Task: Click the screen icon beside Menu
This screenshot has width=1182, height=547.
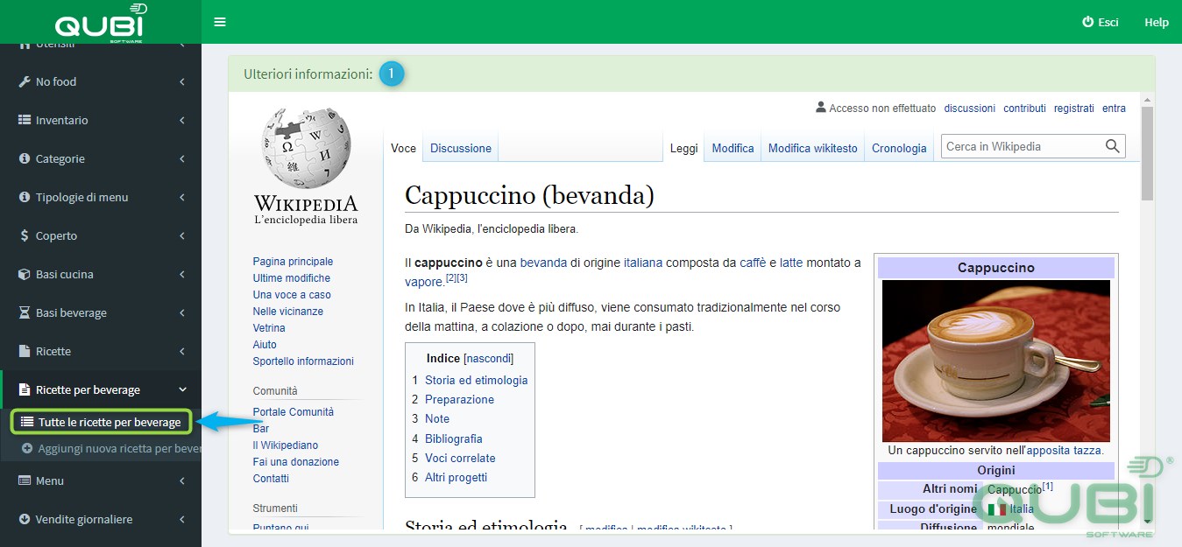Action: 25,480
